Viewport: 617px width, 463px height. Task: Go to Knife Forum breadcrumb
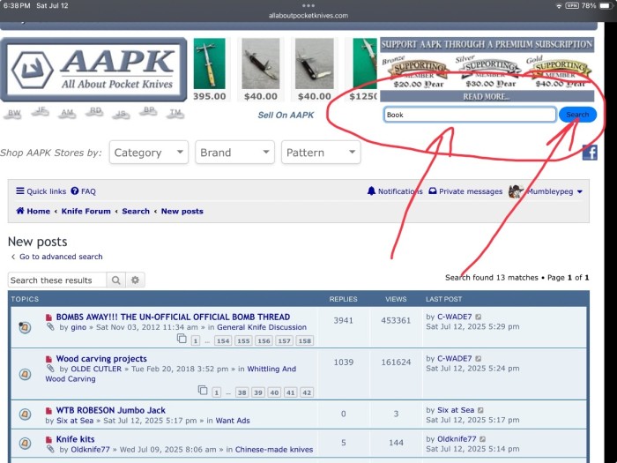click(x=86, y=211)
